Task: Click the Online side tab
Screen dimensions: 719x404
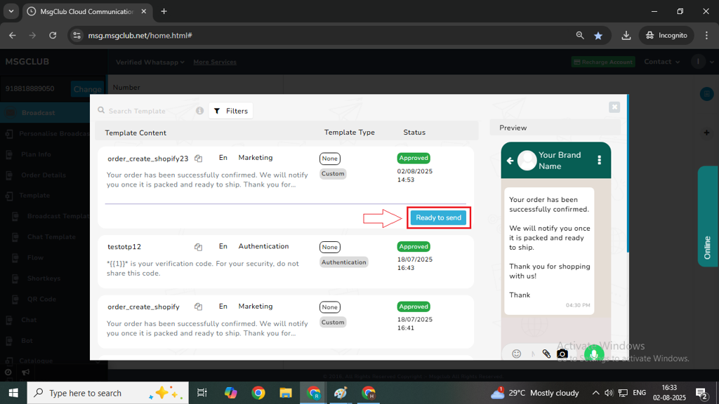Action: pyautogui.click(x=708, y=216)
